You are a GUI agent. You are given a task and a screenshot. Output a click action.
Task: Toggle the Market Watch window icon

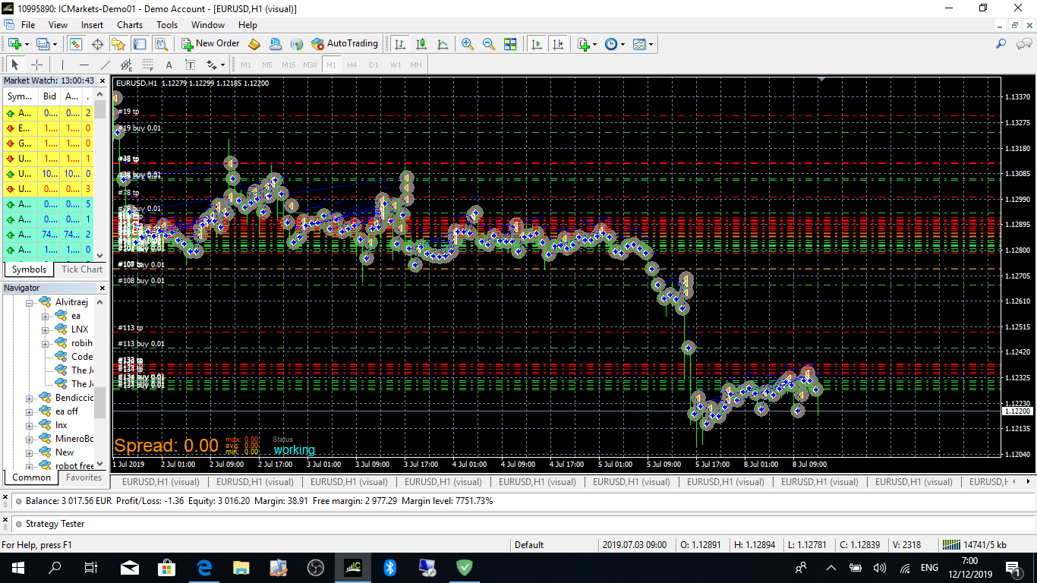[x=75, y=44]
